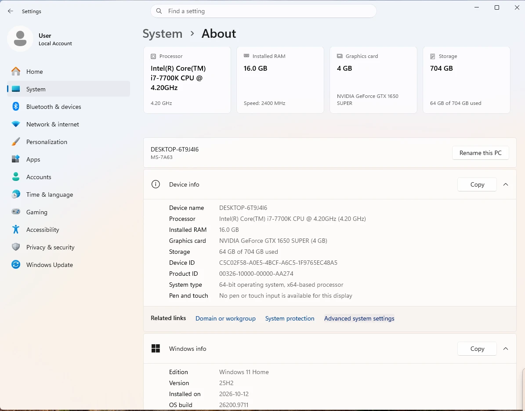This screenshot has height=411, width=525.
Task: Collapse the Windows info section chevron
Action: (506, 349)
